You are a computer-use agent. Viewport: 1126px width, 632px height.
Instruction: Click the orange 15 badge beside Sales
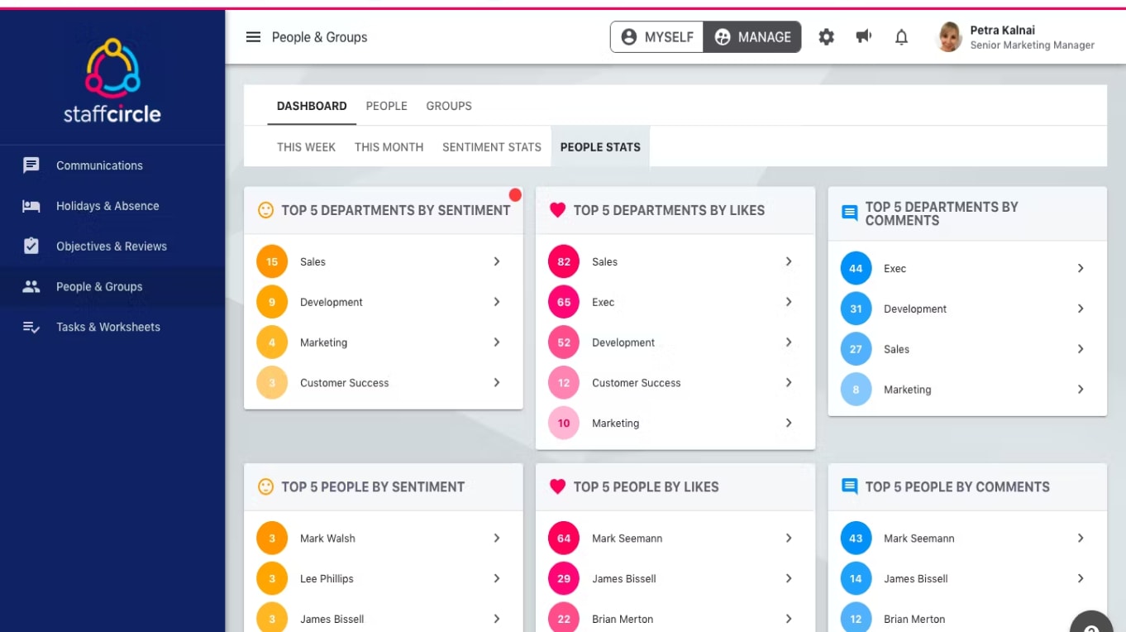pyautogui.click(x=272, y=261)
